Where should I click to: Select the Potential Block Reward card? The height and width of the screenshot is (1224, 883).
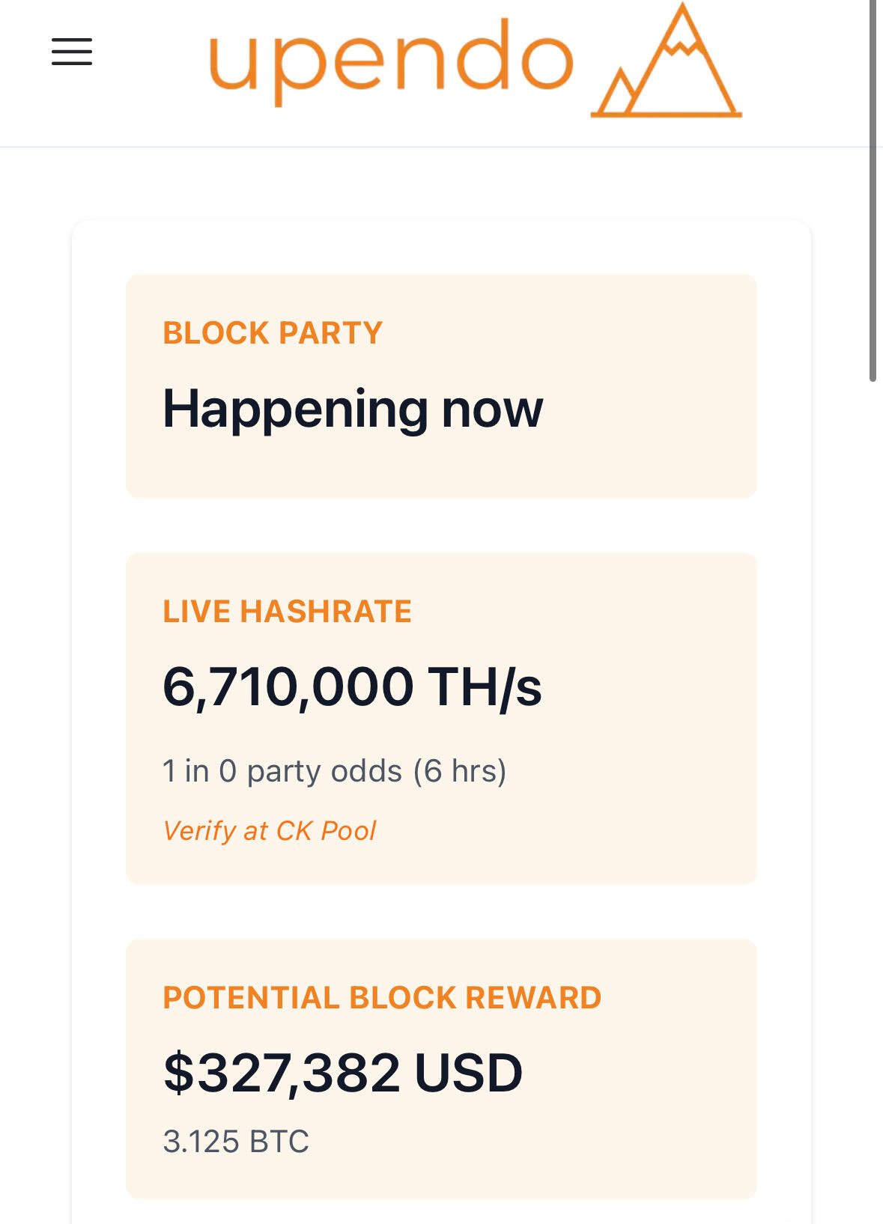tap(441, 1069)
